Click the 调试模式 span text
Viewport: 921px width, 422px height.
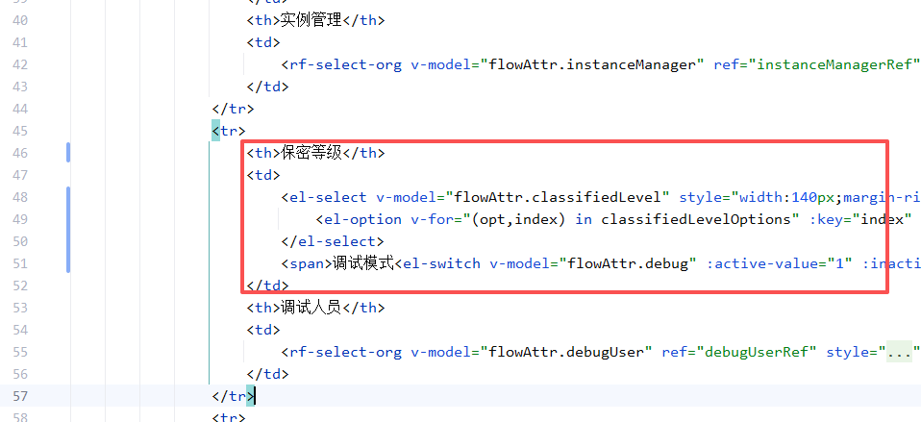tap(363, 263)
